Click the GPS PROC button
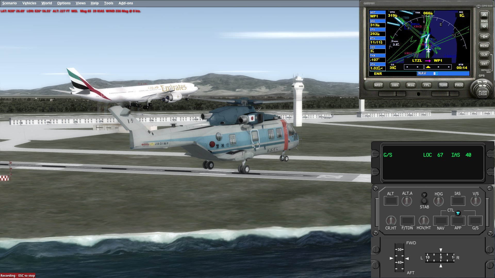This screenshot has width=495, height=278. tap(459, 85)
